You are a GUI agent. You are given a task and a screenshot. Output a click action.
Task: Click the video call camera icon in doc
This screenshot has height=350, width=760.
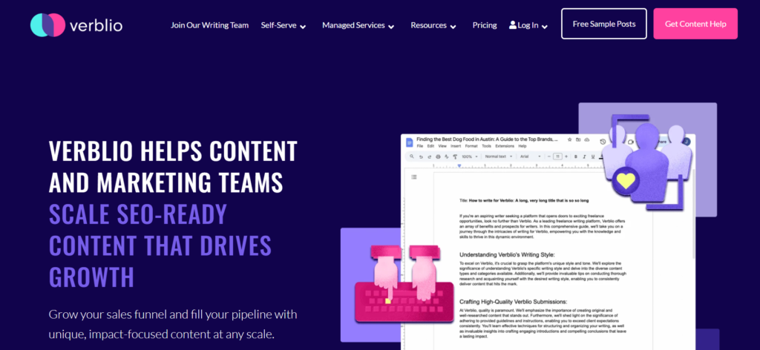tap(631, 142)
